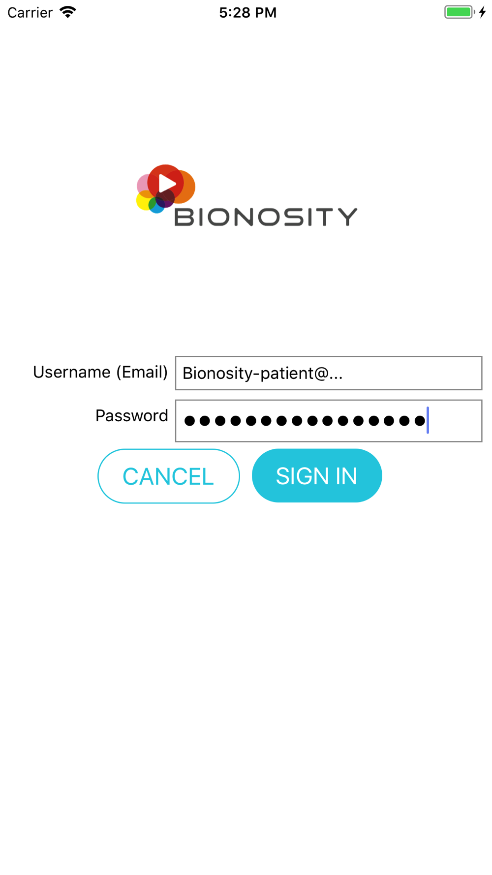Screen dimensions: 492x875
Task: Focus the Username (Email) input field
Action: tap(328, 373)
